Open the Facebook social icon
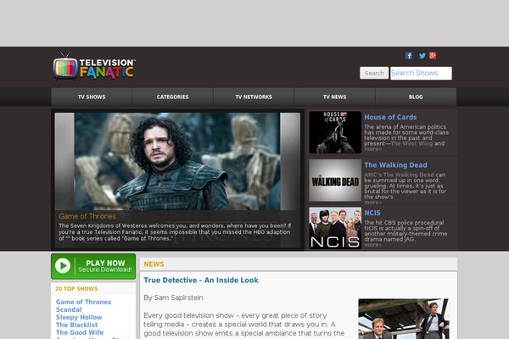 [x=409, y=56]
